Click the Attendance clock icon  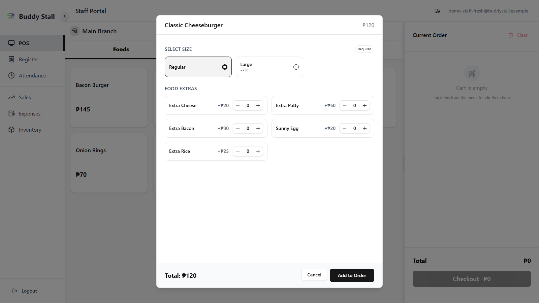[x=11, y=75]
